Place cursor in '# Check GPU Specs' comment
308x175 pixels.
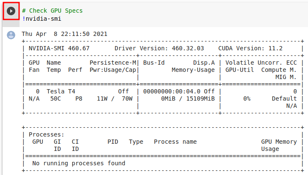pyautogui.click(x=52, y=11)
